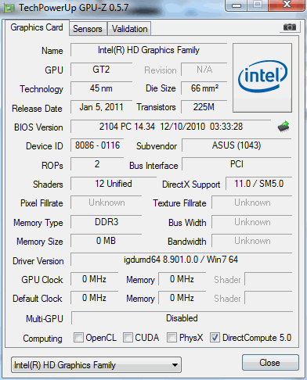The image size is (307, 380).
Task: Click the Multi-GPU field showing Disabled
Action: tap(182, 318)
